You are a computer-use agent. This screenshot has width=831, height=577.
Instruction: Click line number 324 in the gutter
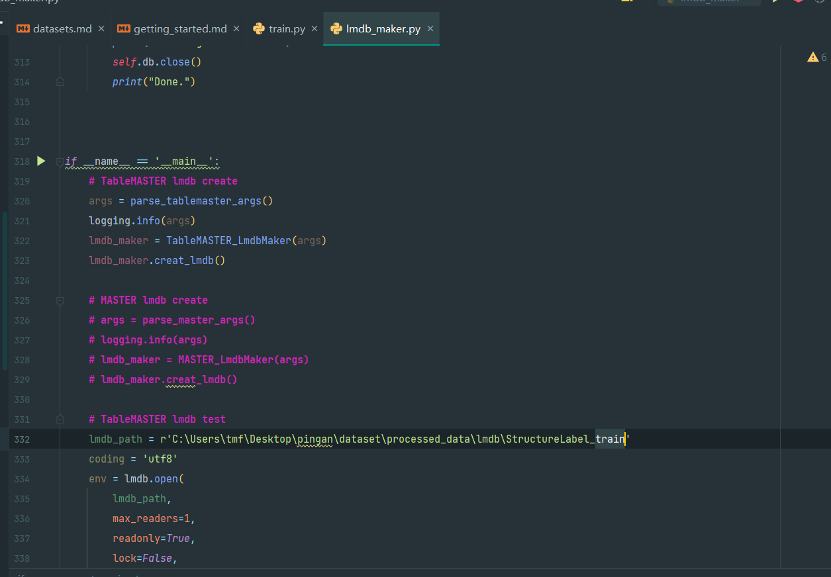pos(22,280)
